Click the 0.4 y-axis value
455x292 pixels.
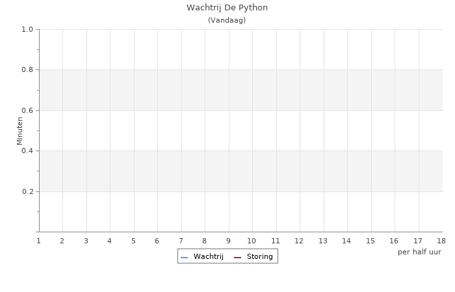27,151
